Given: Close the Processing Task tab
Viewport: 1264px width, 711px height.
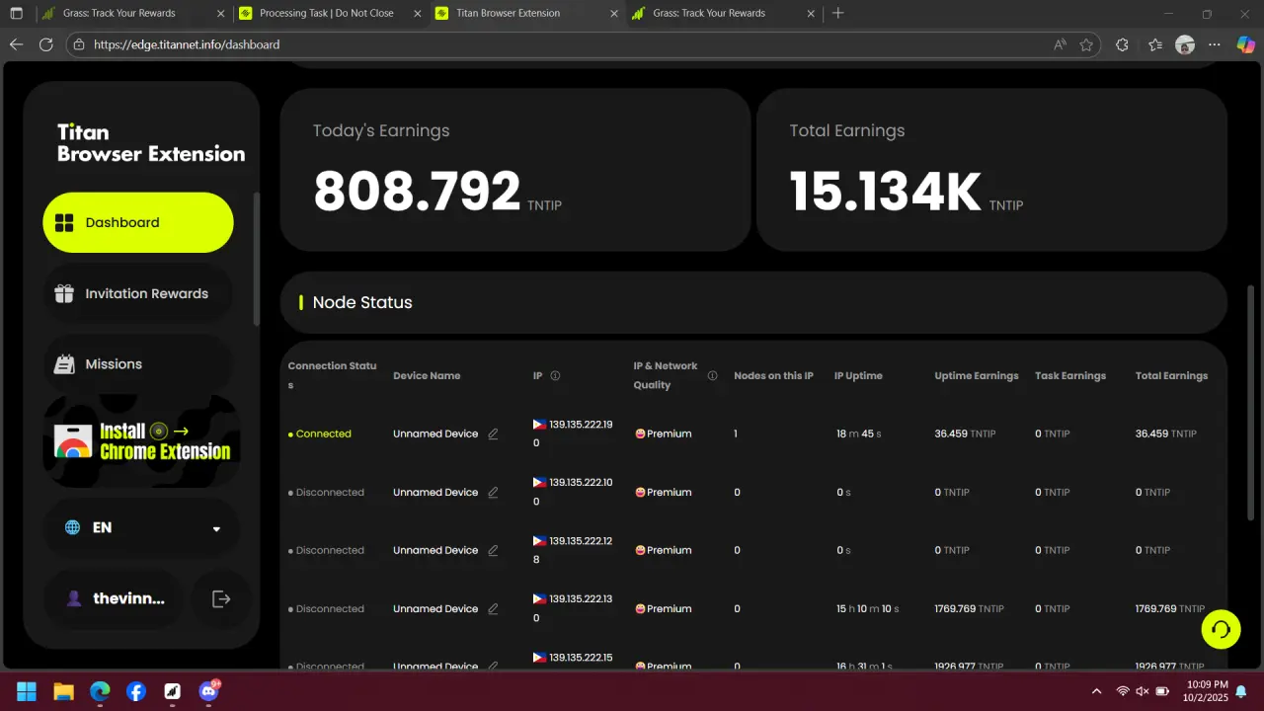Looking at the screenshot, I should point(417,13).
